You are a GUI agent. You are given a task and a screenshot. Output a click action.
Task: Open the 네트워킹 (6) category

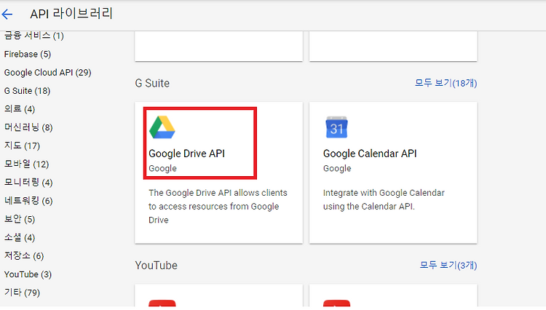tap(28, 201)
